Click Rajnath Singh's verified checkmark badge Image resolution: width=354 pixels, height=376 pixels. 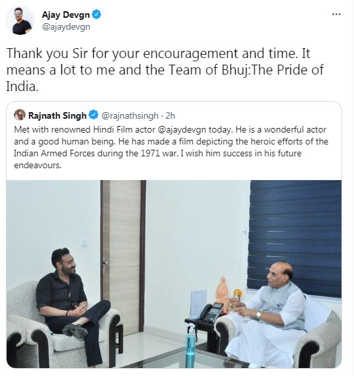click(x=93, y=115)
